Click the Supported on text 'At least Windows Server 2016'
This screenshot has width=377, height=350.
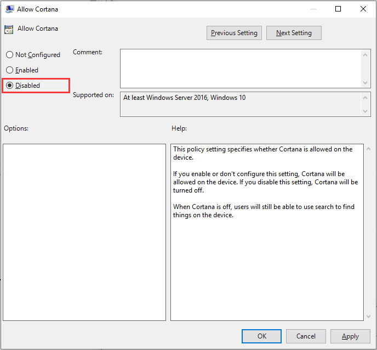[165, 98]
